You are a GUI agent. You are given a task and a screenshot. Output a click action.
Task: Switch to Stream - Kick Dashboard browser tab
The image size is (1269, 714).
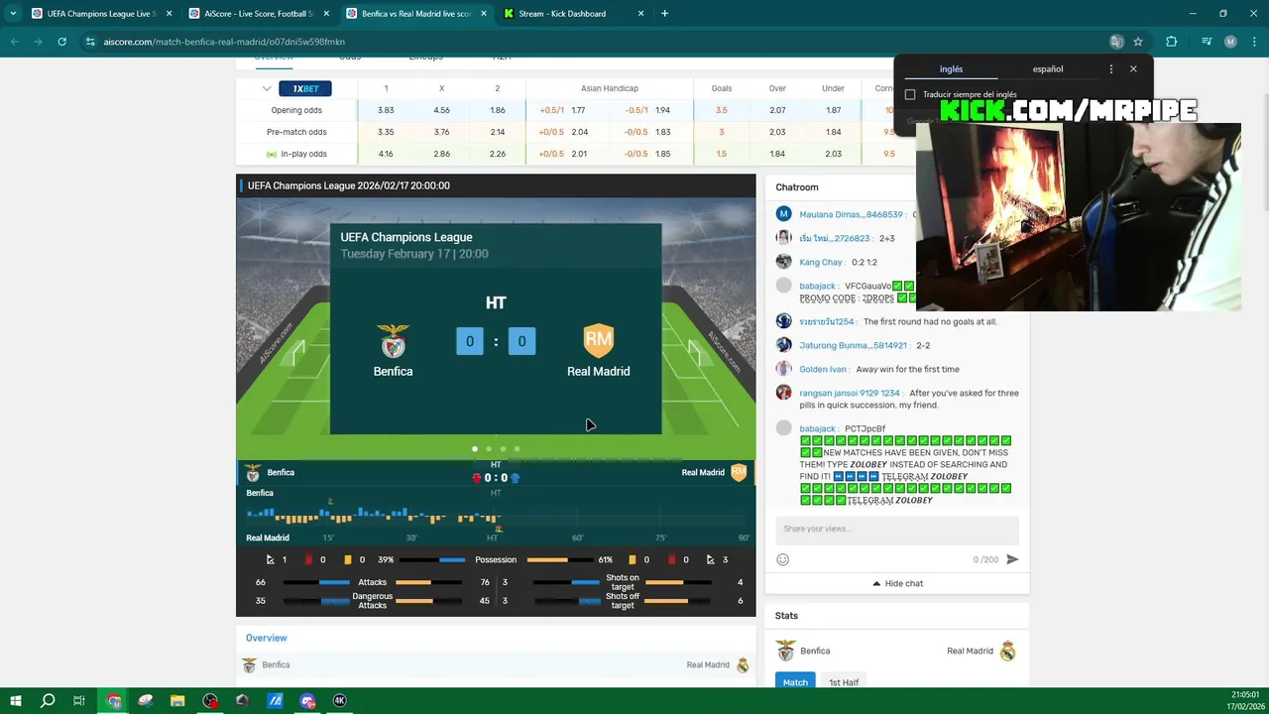[573, 14]
